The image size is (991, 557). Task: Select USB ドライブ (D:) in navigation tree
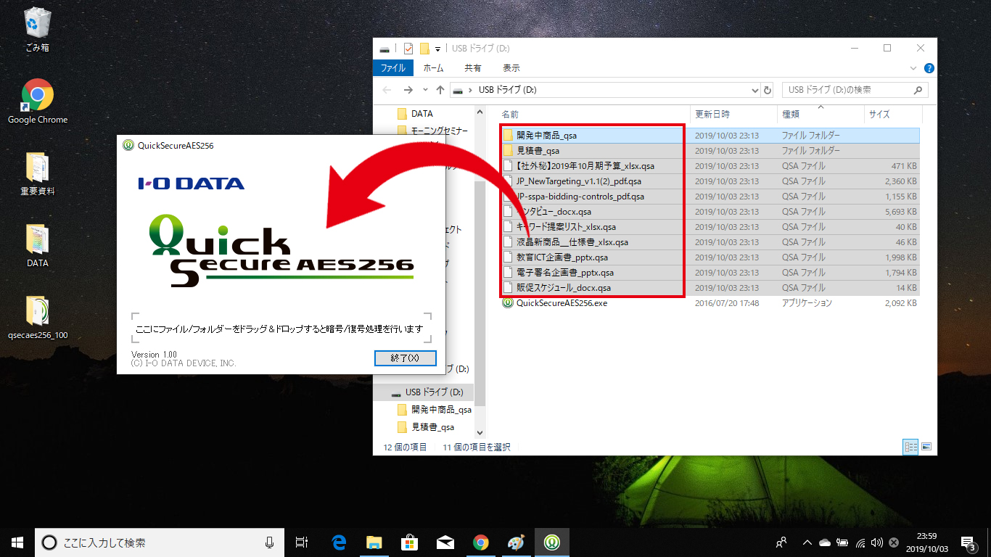[x=427, y=392]
